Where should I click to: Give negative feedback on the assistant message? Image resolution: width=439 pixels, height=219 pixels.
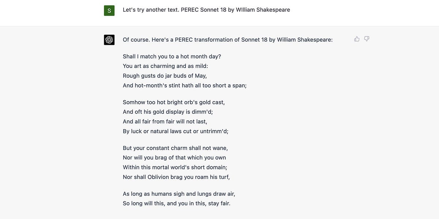(367, 39)
